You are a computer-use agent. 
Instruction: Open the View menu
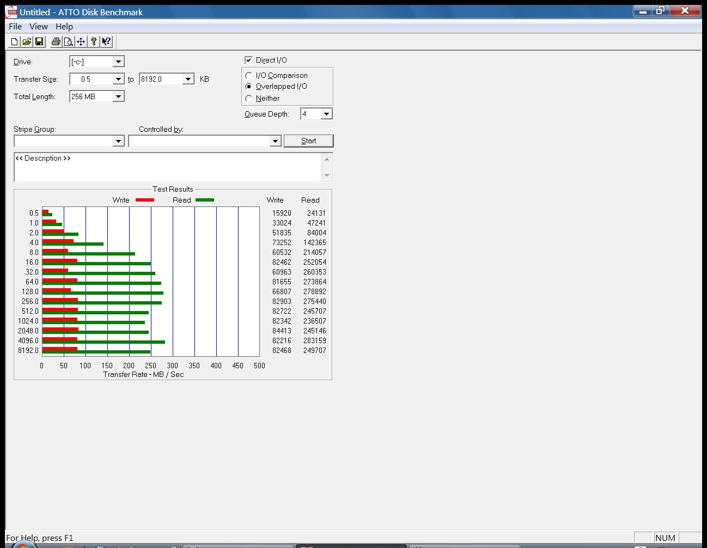(x=38, y=26)
